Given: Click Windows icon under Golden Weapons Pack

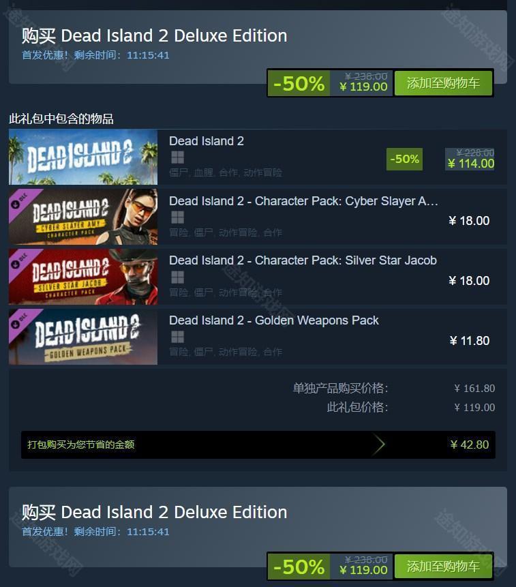Looking at the screenshot, I should click(x=177, y=337).
